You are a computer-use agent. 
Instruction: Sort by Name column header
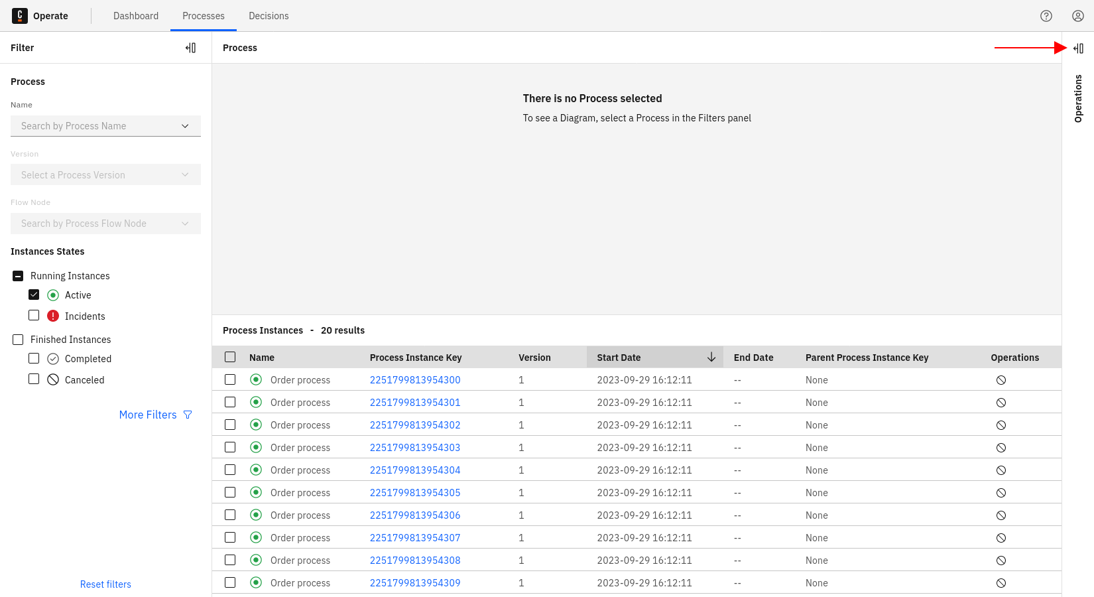[262, 358]
